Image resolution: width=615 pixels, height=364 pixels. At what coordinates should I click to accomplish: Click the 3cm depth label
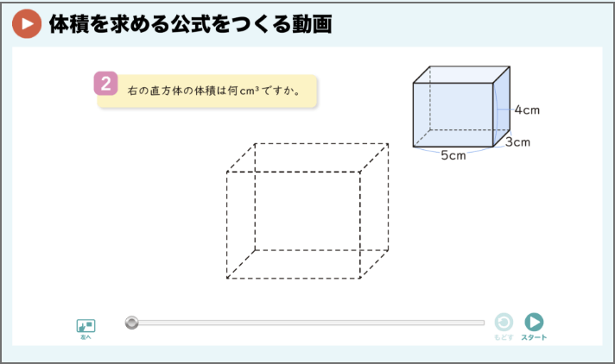pos(517,141)
